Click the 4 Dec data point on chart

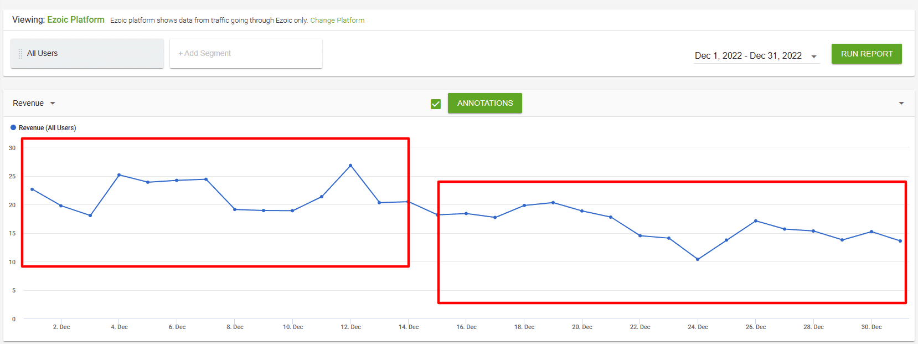coord(119,175)
